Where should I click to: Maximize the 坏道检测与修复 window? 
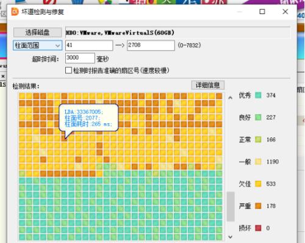coord(262,12)
